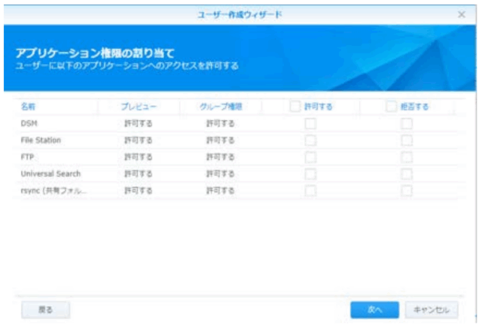
Task: Enable 許可する checkbox for DSM
Action: tap(310, 123)
